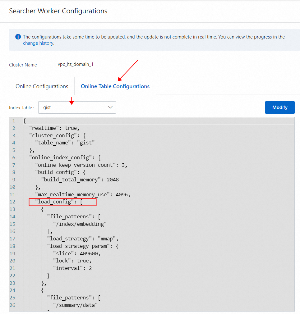This screenshot has height=314, width=300.
Task: Click the "/index/embedding" value
Action: click(80, 224)
